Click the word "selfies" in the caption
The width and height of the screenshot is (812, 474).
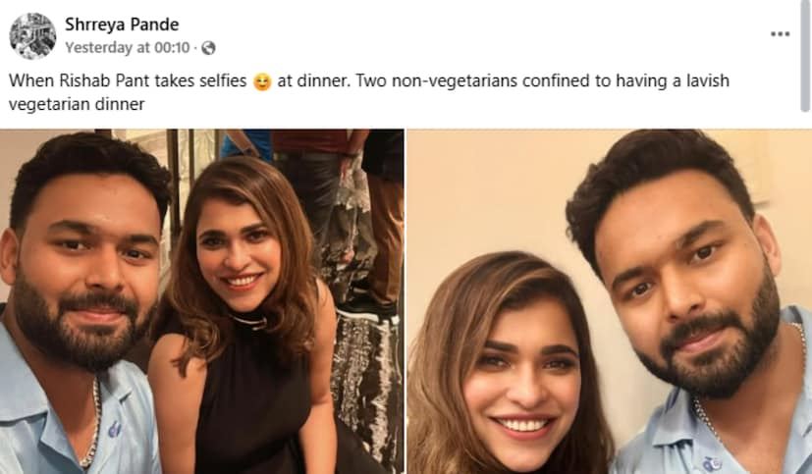221,80
